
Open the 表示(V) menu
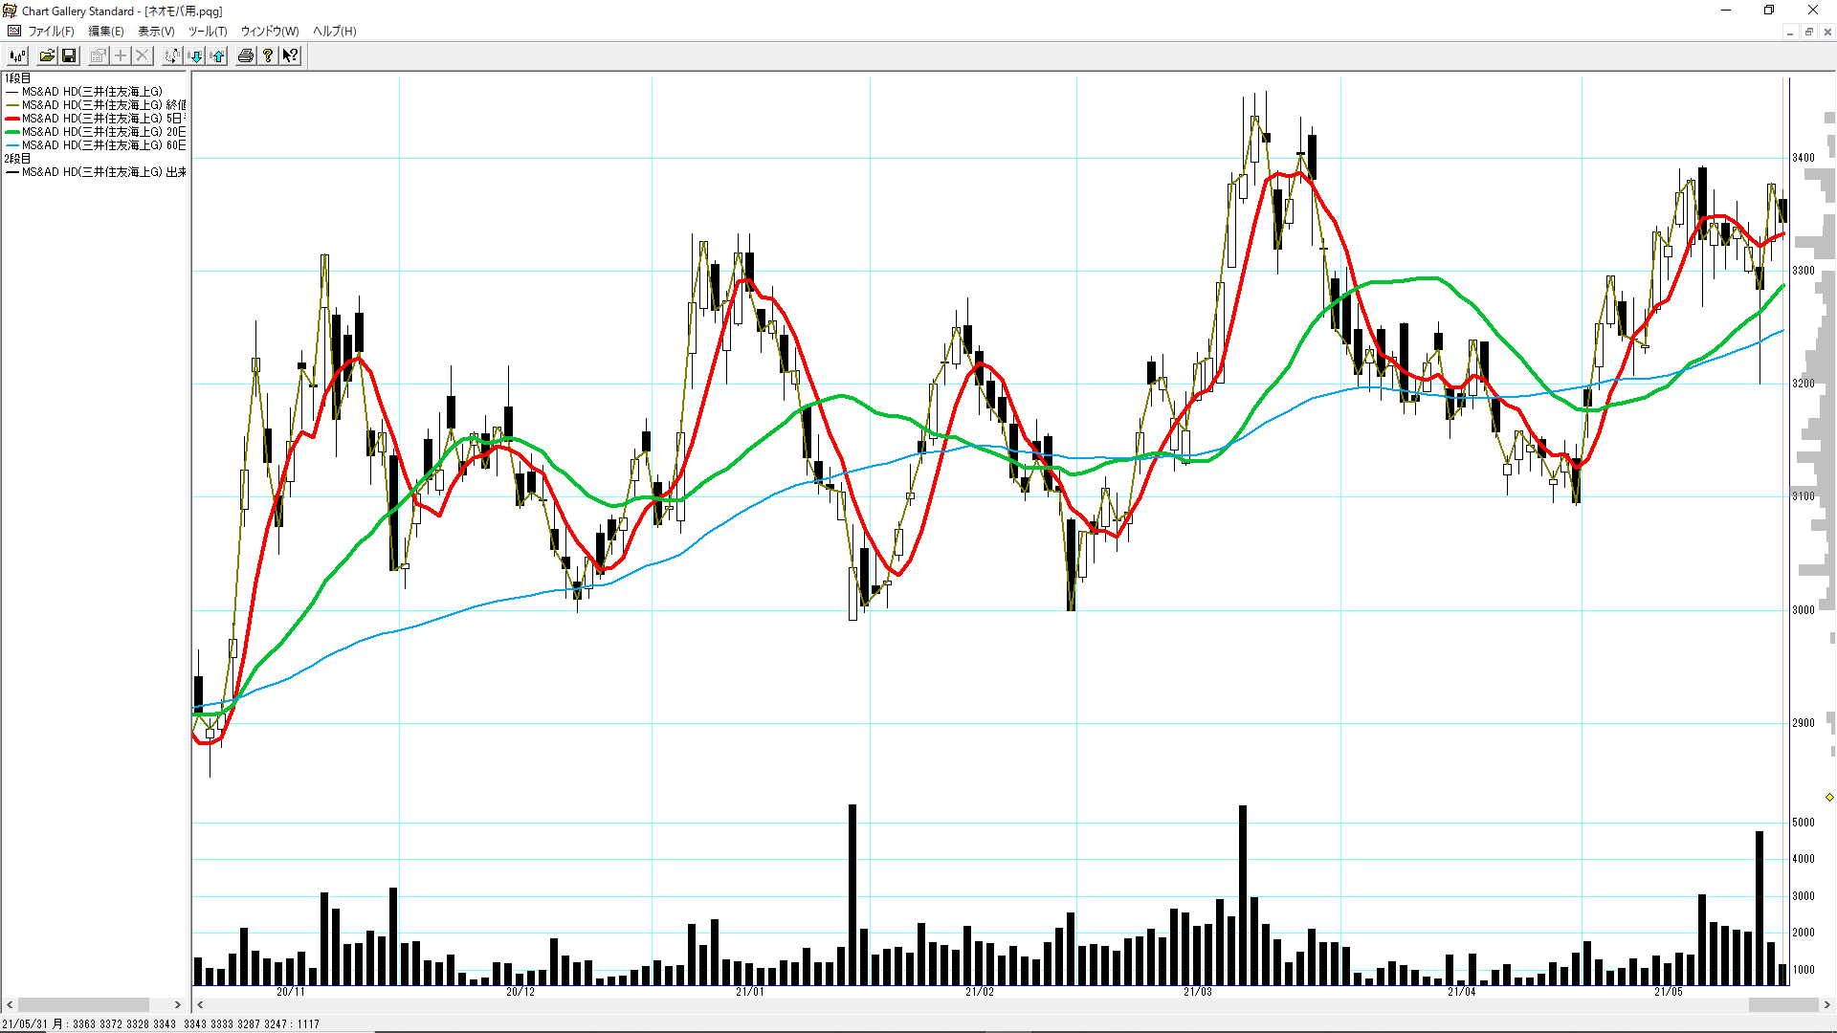pos(156,31)
